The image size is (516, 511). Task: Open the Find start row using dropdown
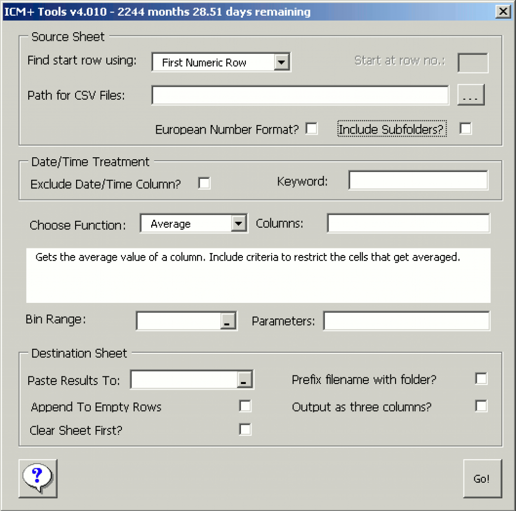[x=282, y=63]
